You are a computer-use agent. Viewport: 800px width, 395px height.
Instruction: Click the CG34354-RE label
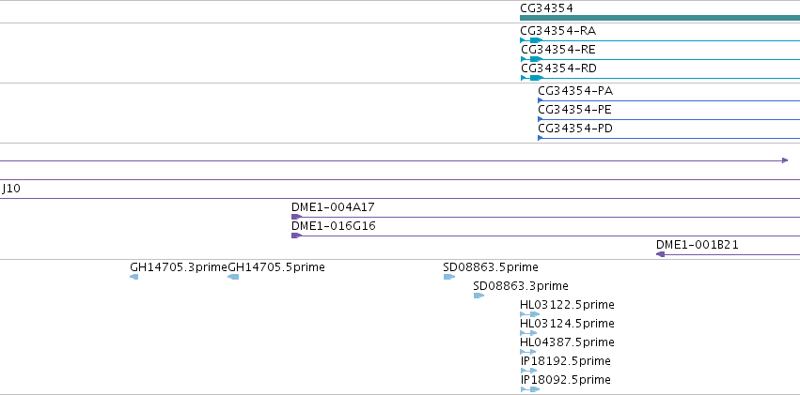tap(558, 50)
